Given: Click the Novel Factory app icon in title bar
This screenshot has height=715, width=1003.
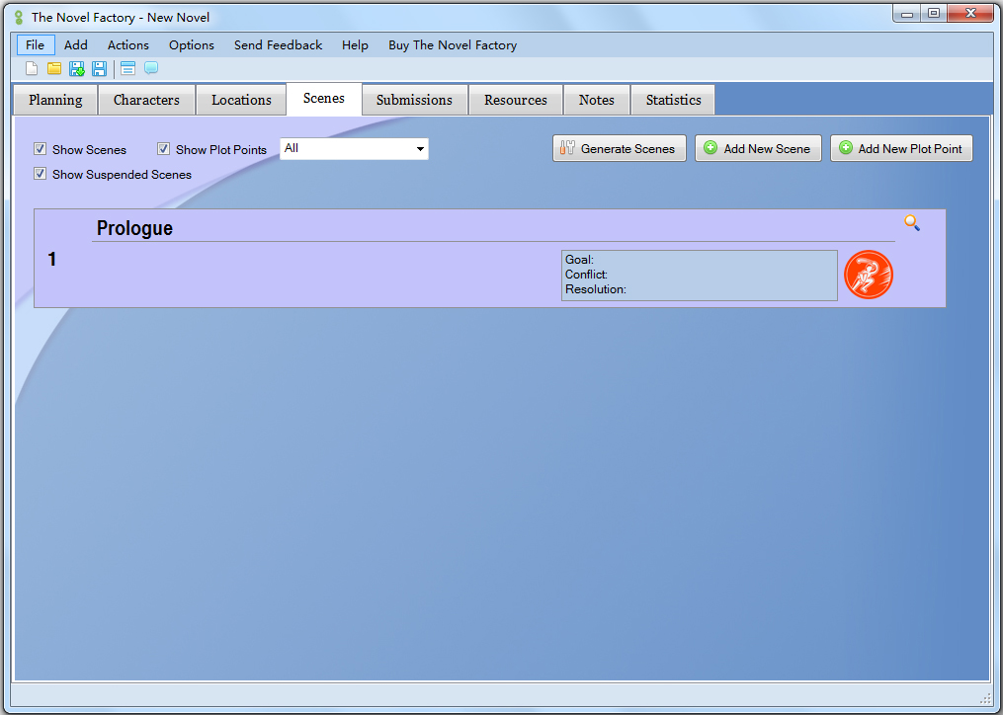Looking at the screenshot, I should [19, 17].
